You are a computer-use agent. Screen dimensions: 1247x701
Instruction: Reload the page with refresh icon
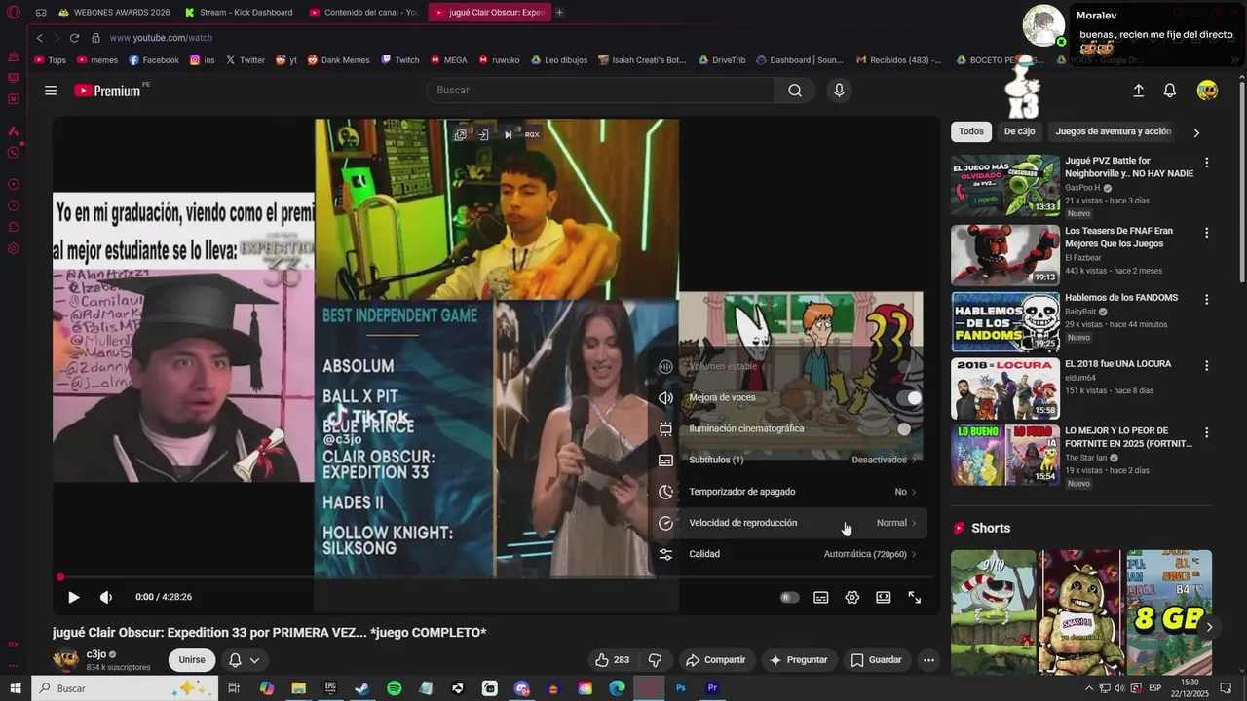pyautogui.click(x=74, y=38)
